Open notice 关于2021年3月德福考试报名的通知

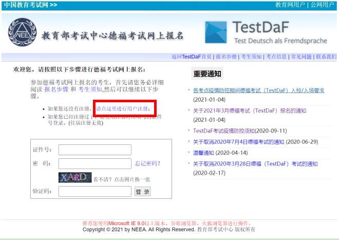(250, 110)
